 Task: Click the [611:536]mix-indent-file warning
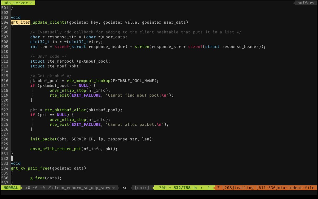285,188
